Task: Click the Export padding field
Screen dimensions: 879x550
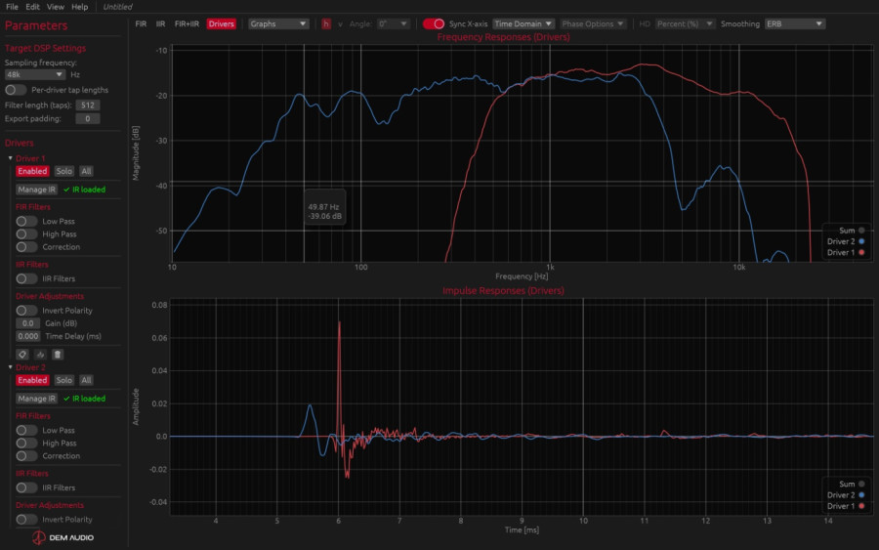Action: coord(88,119)
